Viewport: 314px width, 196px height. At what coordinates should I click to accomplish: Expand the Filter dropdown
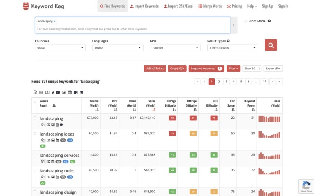click(233, 69)
